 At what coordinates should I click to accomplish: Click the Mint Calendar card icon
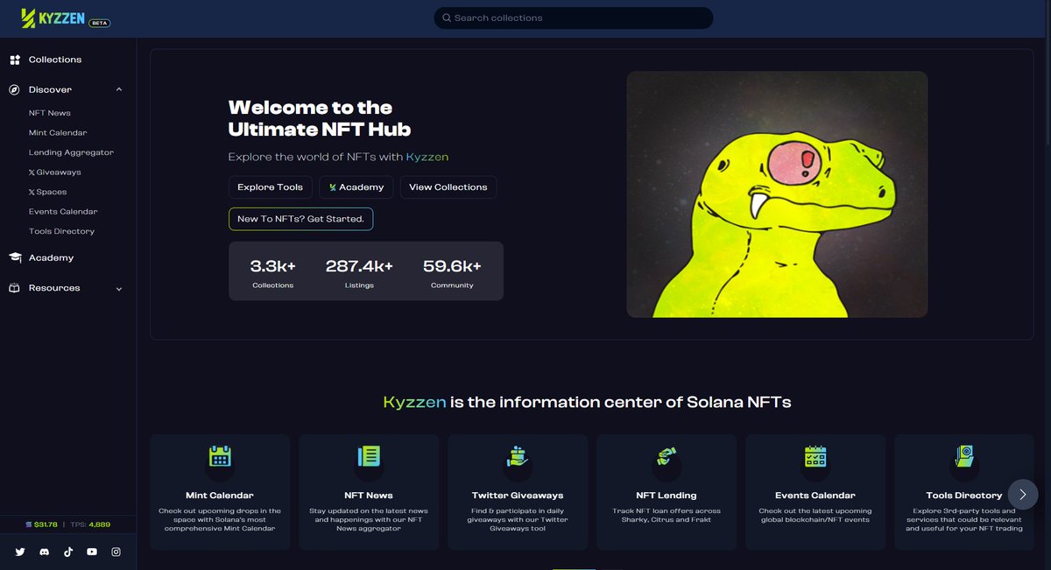(x=220, y=456)
